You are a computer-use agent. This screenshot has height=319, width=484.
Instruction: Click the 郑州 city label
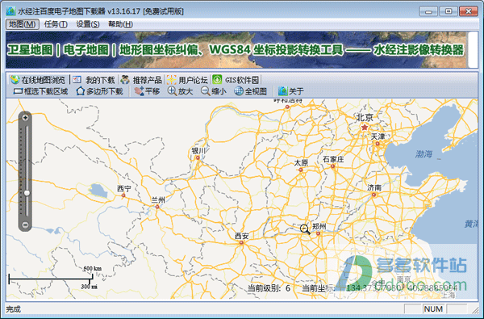pos(319,227)
